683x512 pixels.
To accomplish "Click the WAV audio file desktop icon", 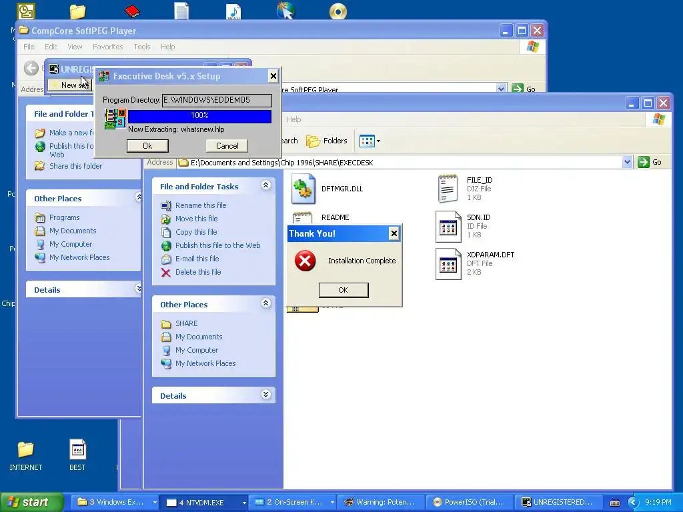I will coord(233,11).
